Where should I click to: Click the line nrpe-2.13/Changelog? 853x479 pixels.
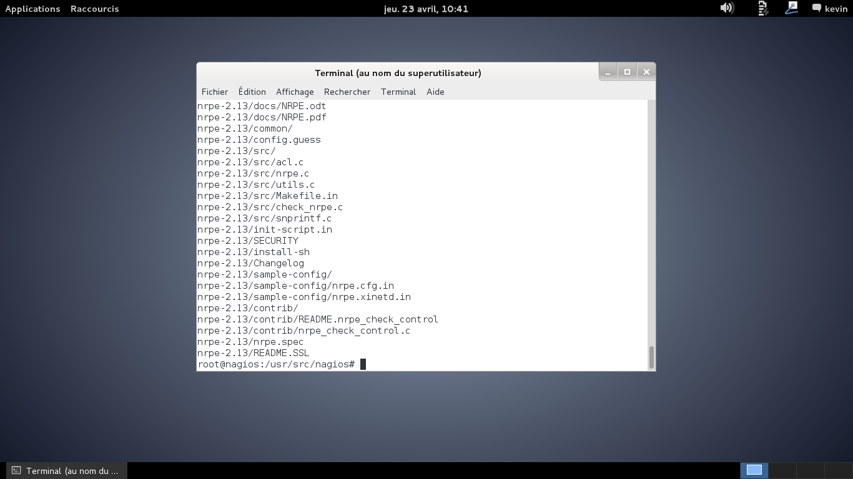(x=250, y=263)
